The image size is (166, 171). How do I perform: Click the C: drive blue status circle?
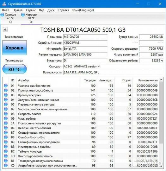pos(3,15)
